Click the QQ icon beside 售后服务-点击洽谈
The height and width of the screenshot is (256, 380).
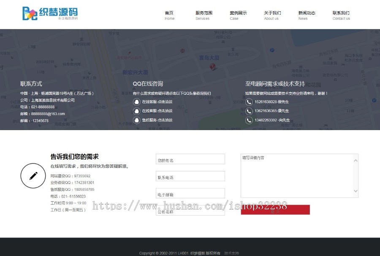pyautogui.click(x=136, y=120)
